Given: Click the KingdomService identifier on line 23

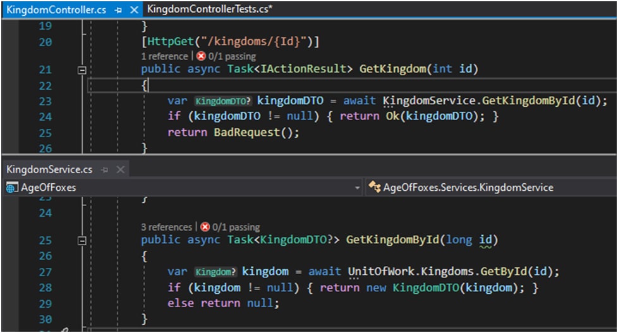Looking at the screenshot, I should pos(429,101).
